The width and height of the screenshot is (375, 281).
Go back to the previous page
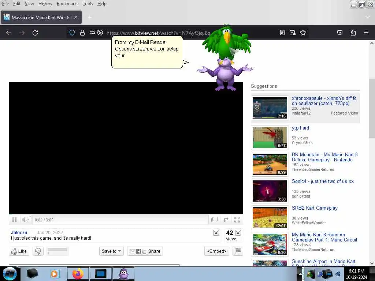coord(9,33)
